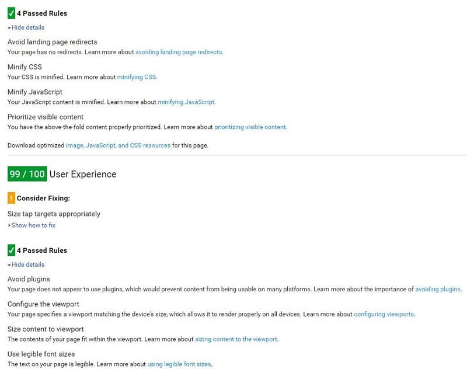The width and height of the screenshot is (467, 369).
Task: Download optimized image, JavaScript, and CSS resources
Action: coord(118,145)
